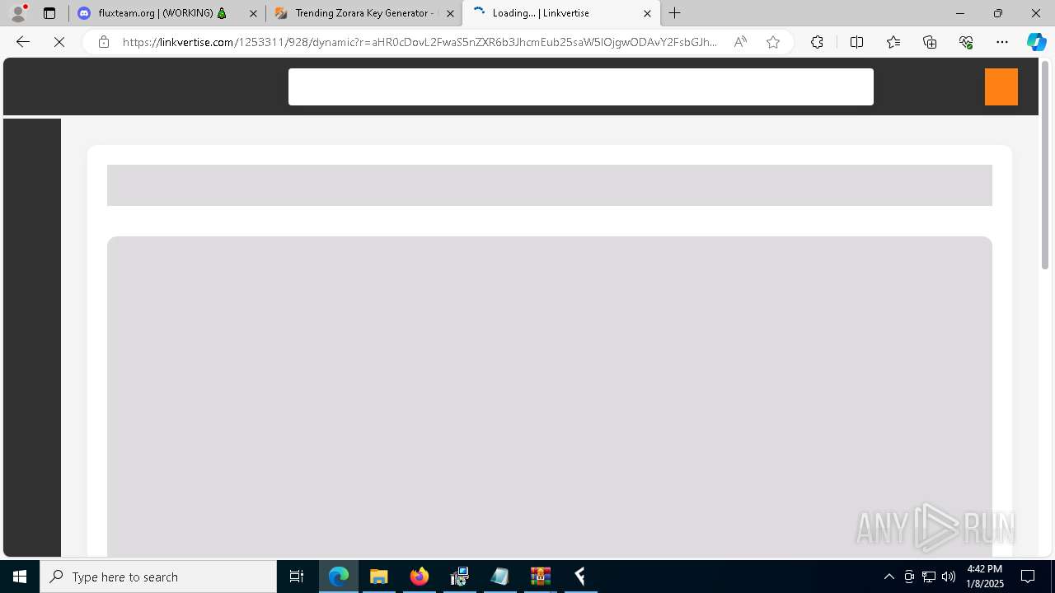
Task: Toggle Split screen view
Action: tap(856, 42)
